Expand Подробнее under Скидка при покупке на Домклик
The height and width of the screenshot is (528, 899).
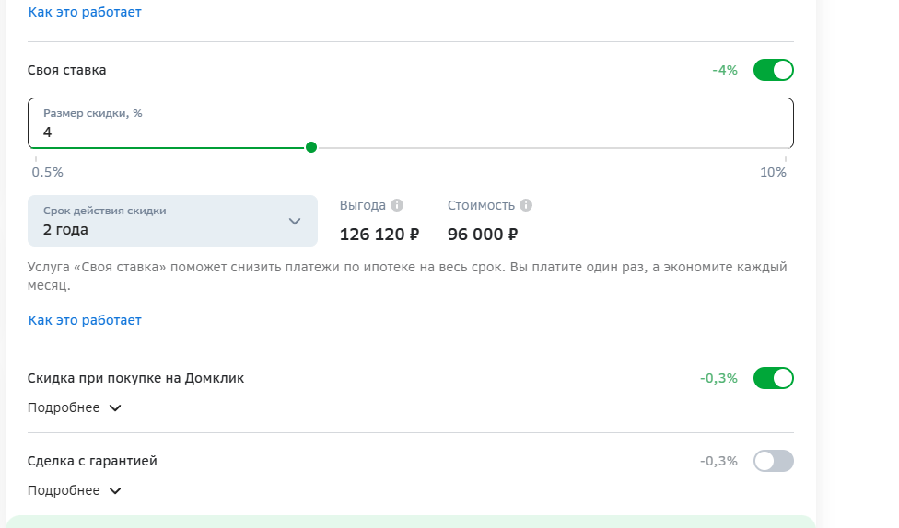click(x=75, y=407)
